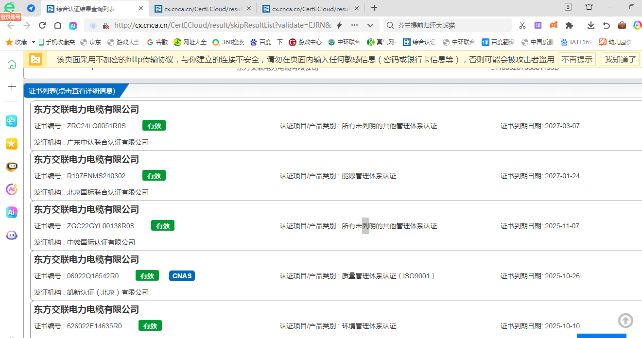Open the 能源管理体系认证 certificate row
642x338 pixels.
(336, 175)
